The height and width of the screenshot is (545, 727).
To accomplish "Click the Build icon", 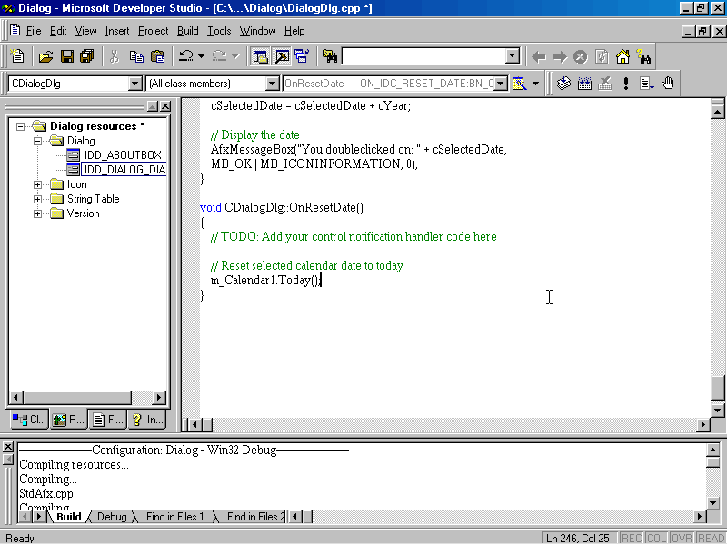I will pyautogui.click(x=584, y=84).
